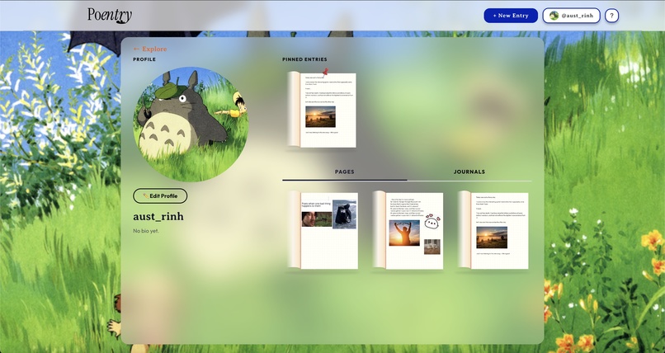Click the Poentry logo
The width and height of the screenshot is (665, 353).
(x=110, y=15)
